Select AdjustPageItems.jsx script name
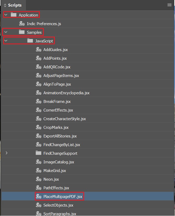The image size is (175, 216). [61, 76]
